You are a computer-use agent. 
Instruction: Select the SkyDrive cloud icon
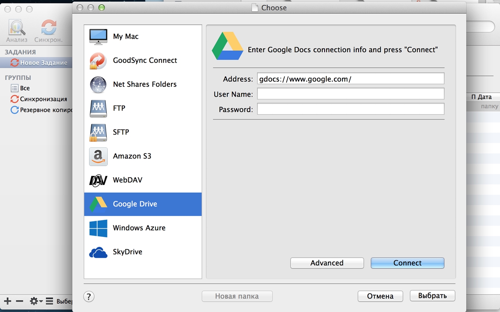pos(98,252)
